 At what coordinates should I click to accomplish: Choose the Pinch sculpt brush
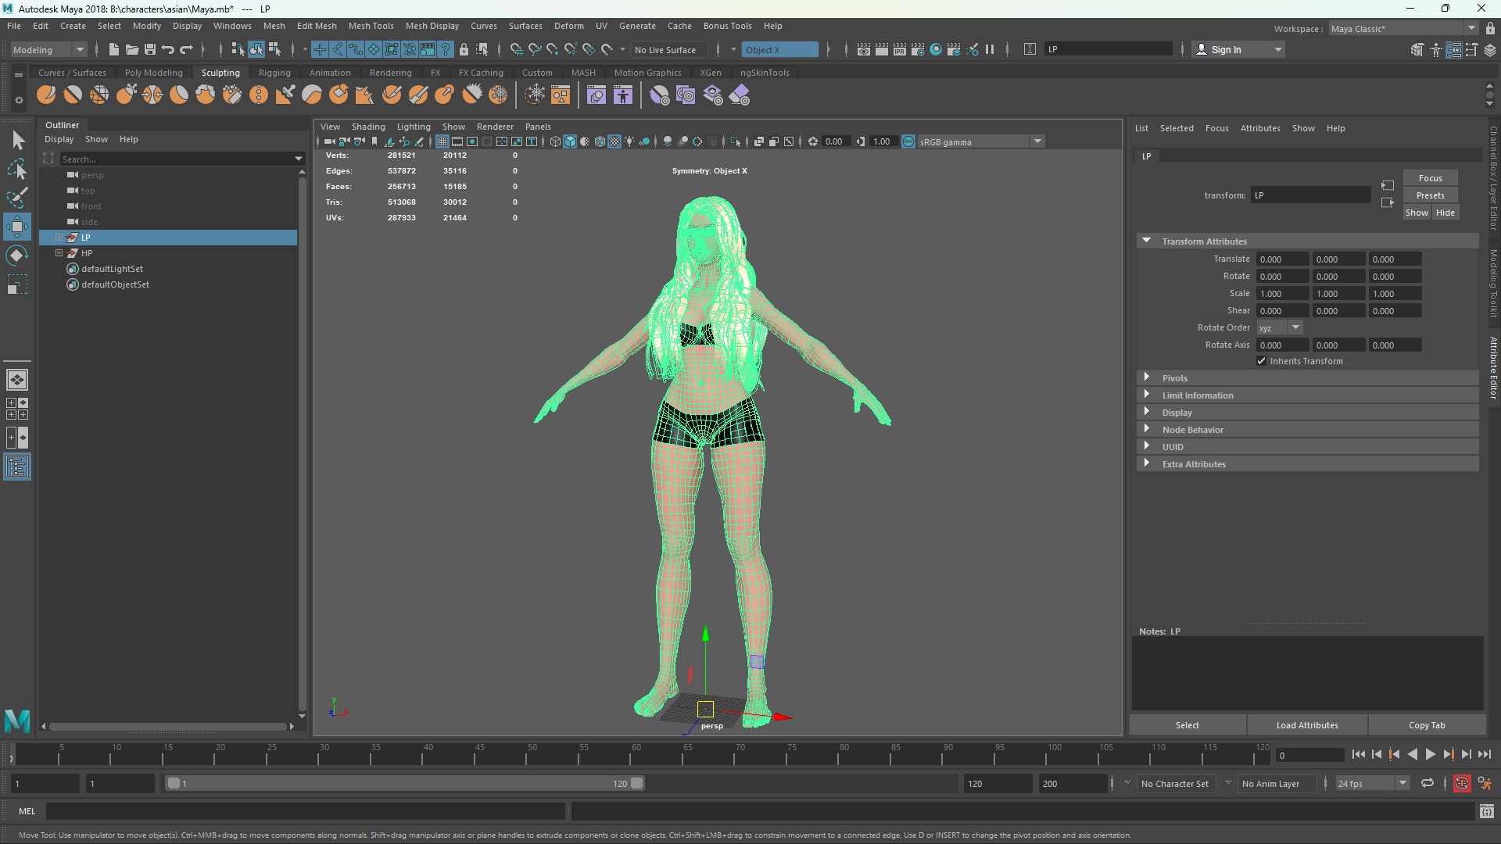[x=152, y=95]
